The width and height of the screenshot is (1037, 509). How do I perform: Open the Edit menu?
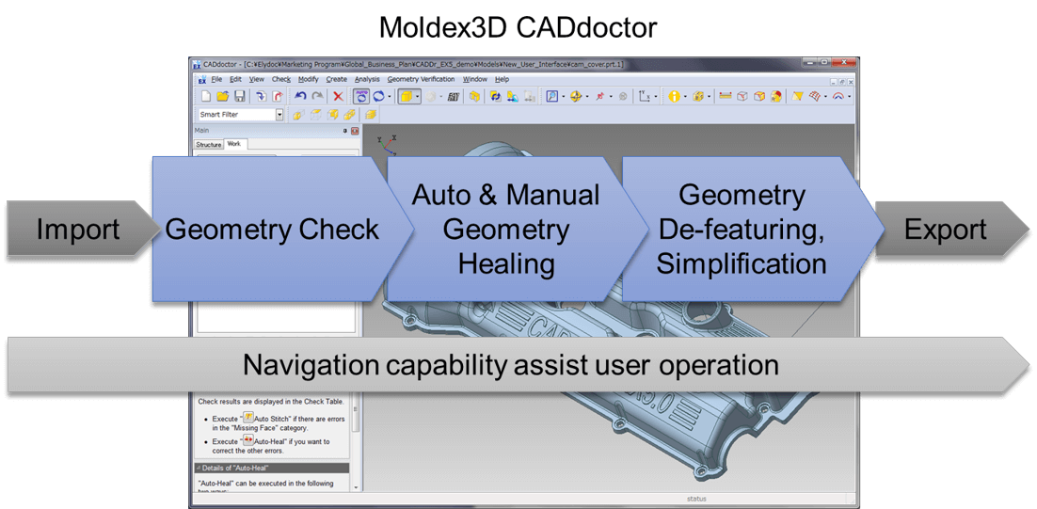(x=235, y=79)
